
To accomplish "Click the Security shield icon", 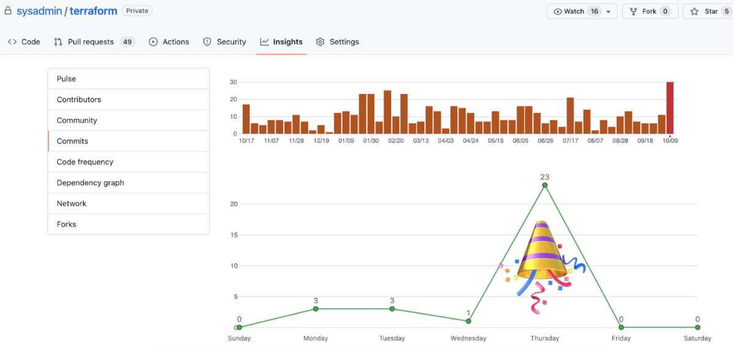I will [207, 42].
